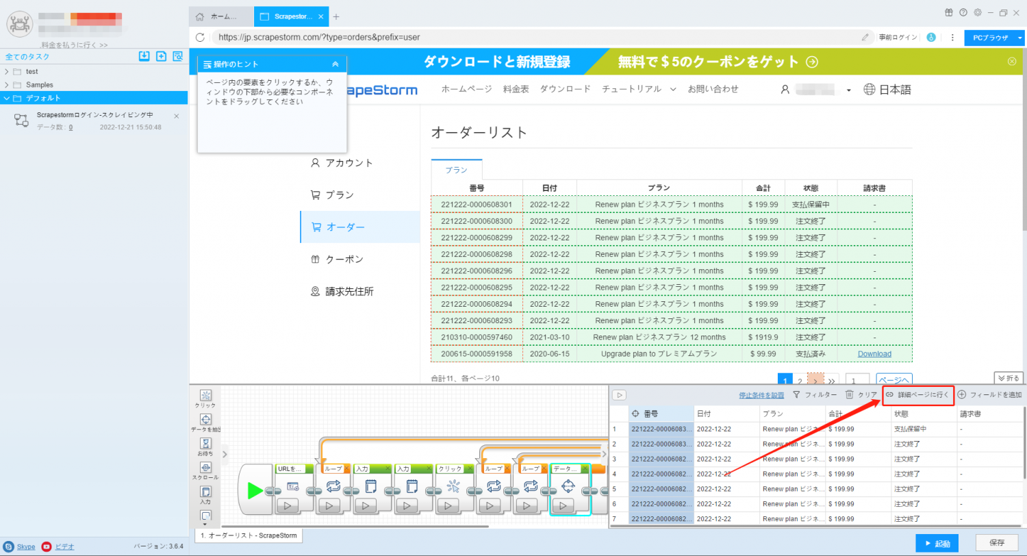Show more components via palette down arrow
Screen dimensions: 1027x556
[205, 524]
